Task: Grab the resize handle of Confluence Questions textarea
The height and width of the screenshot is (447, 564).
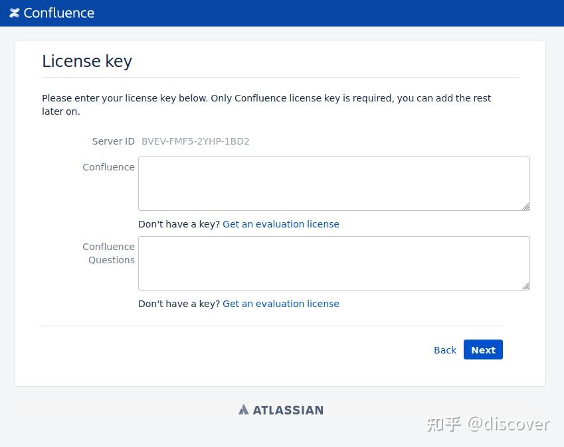Action: click(526, 286)
